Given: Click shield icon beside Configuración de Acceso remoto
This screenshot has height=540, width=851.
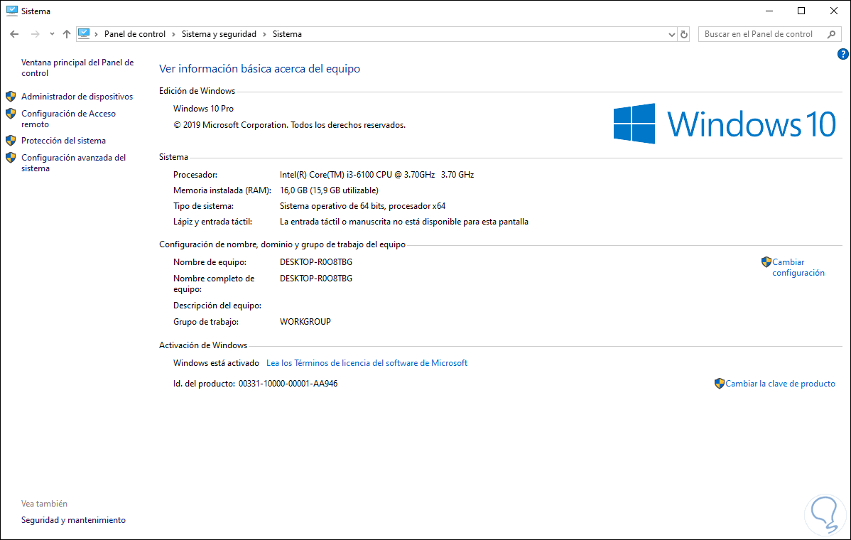Looking at the screenshot, I should click(11, 114).
